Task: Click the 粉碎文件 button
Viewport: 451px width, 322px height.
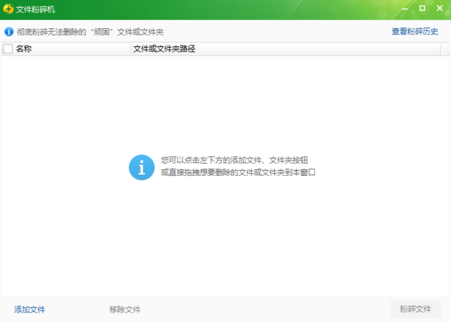Action: [x=415, y=309]
